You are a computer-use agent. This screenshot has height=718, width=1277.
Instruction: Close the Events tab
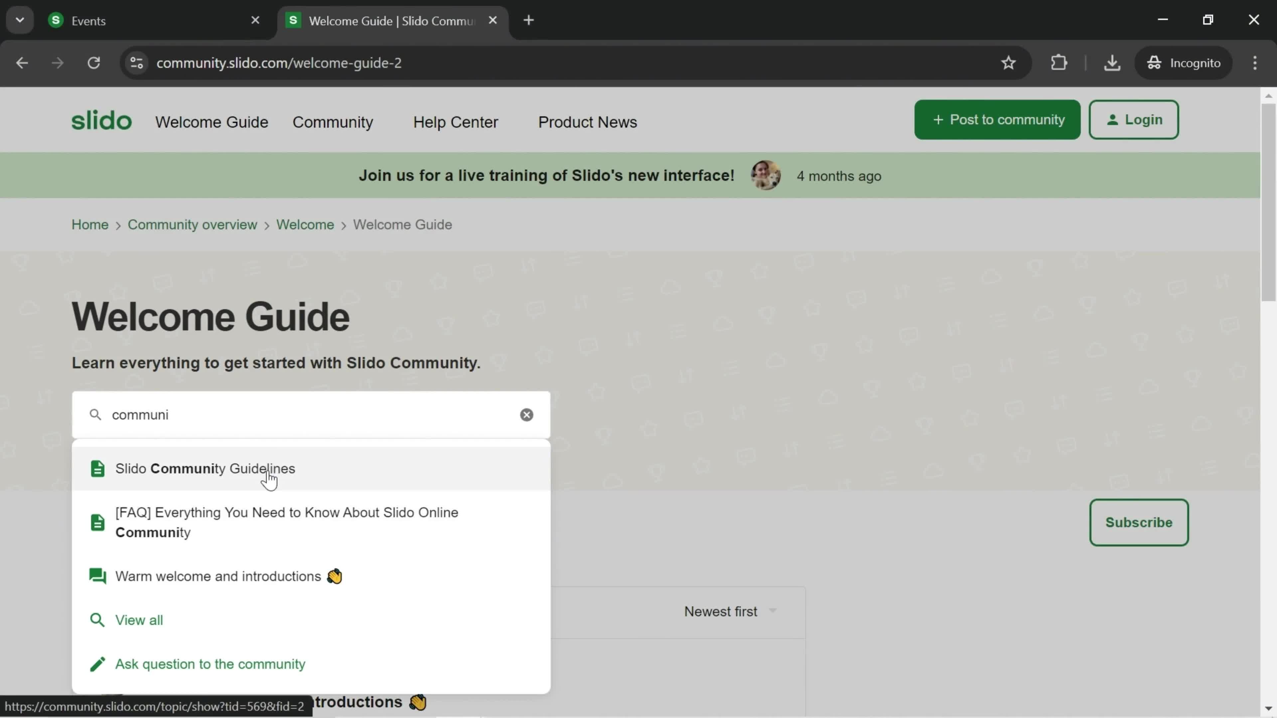[x=255, y=20]
